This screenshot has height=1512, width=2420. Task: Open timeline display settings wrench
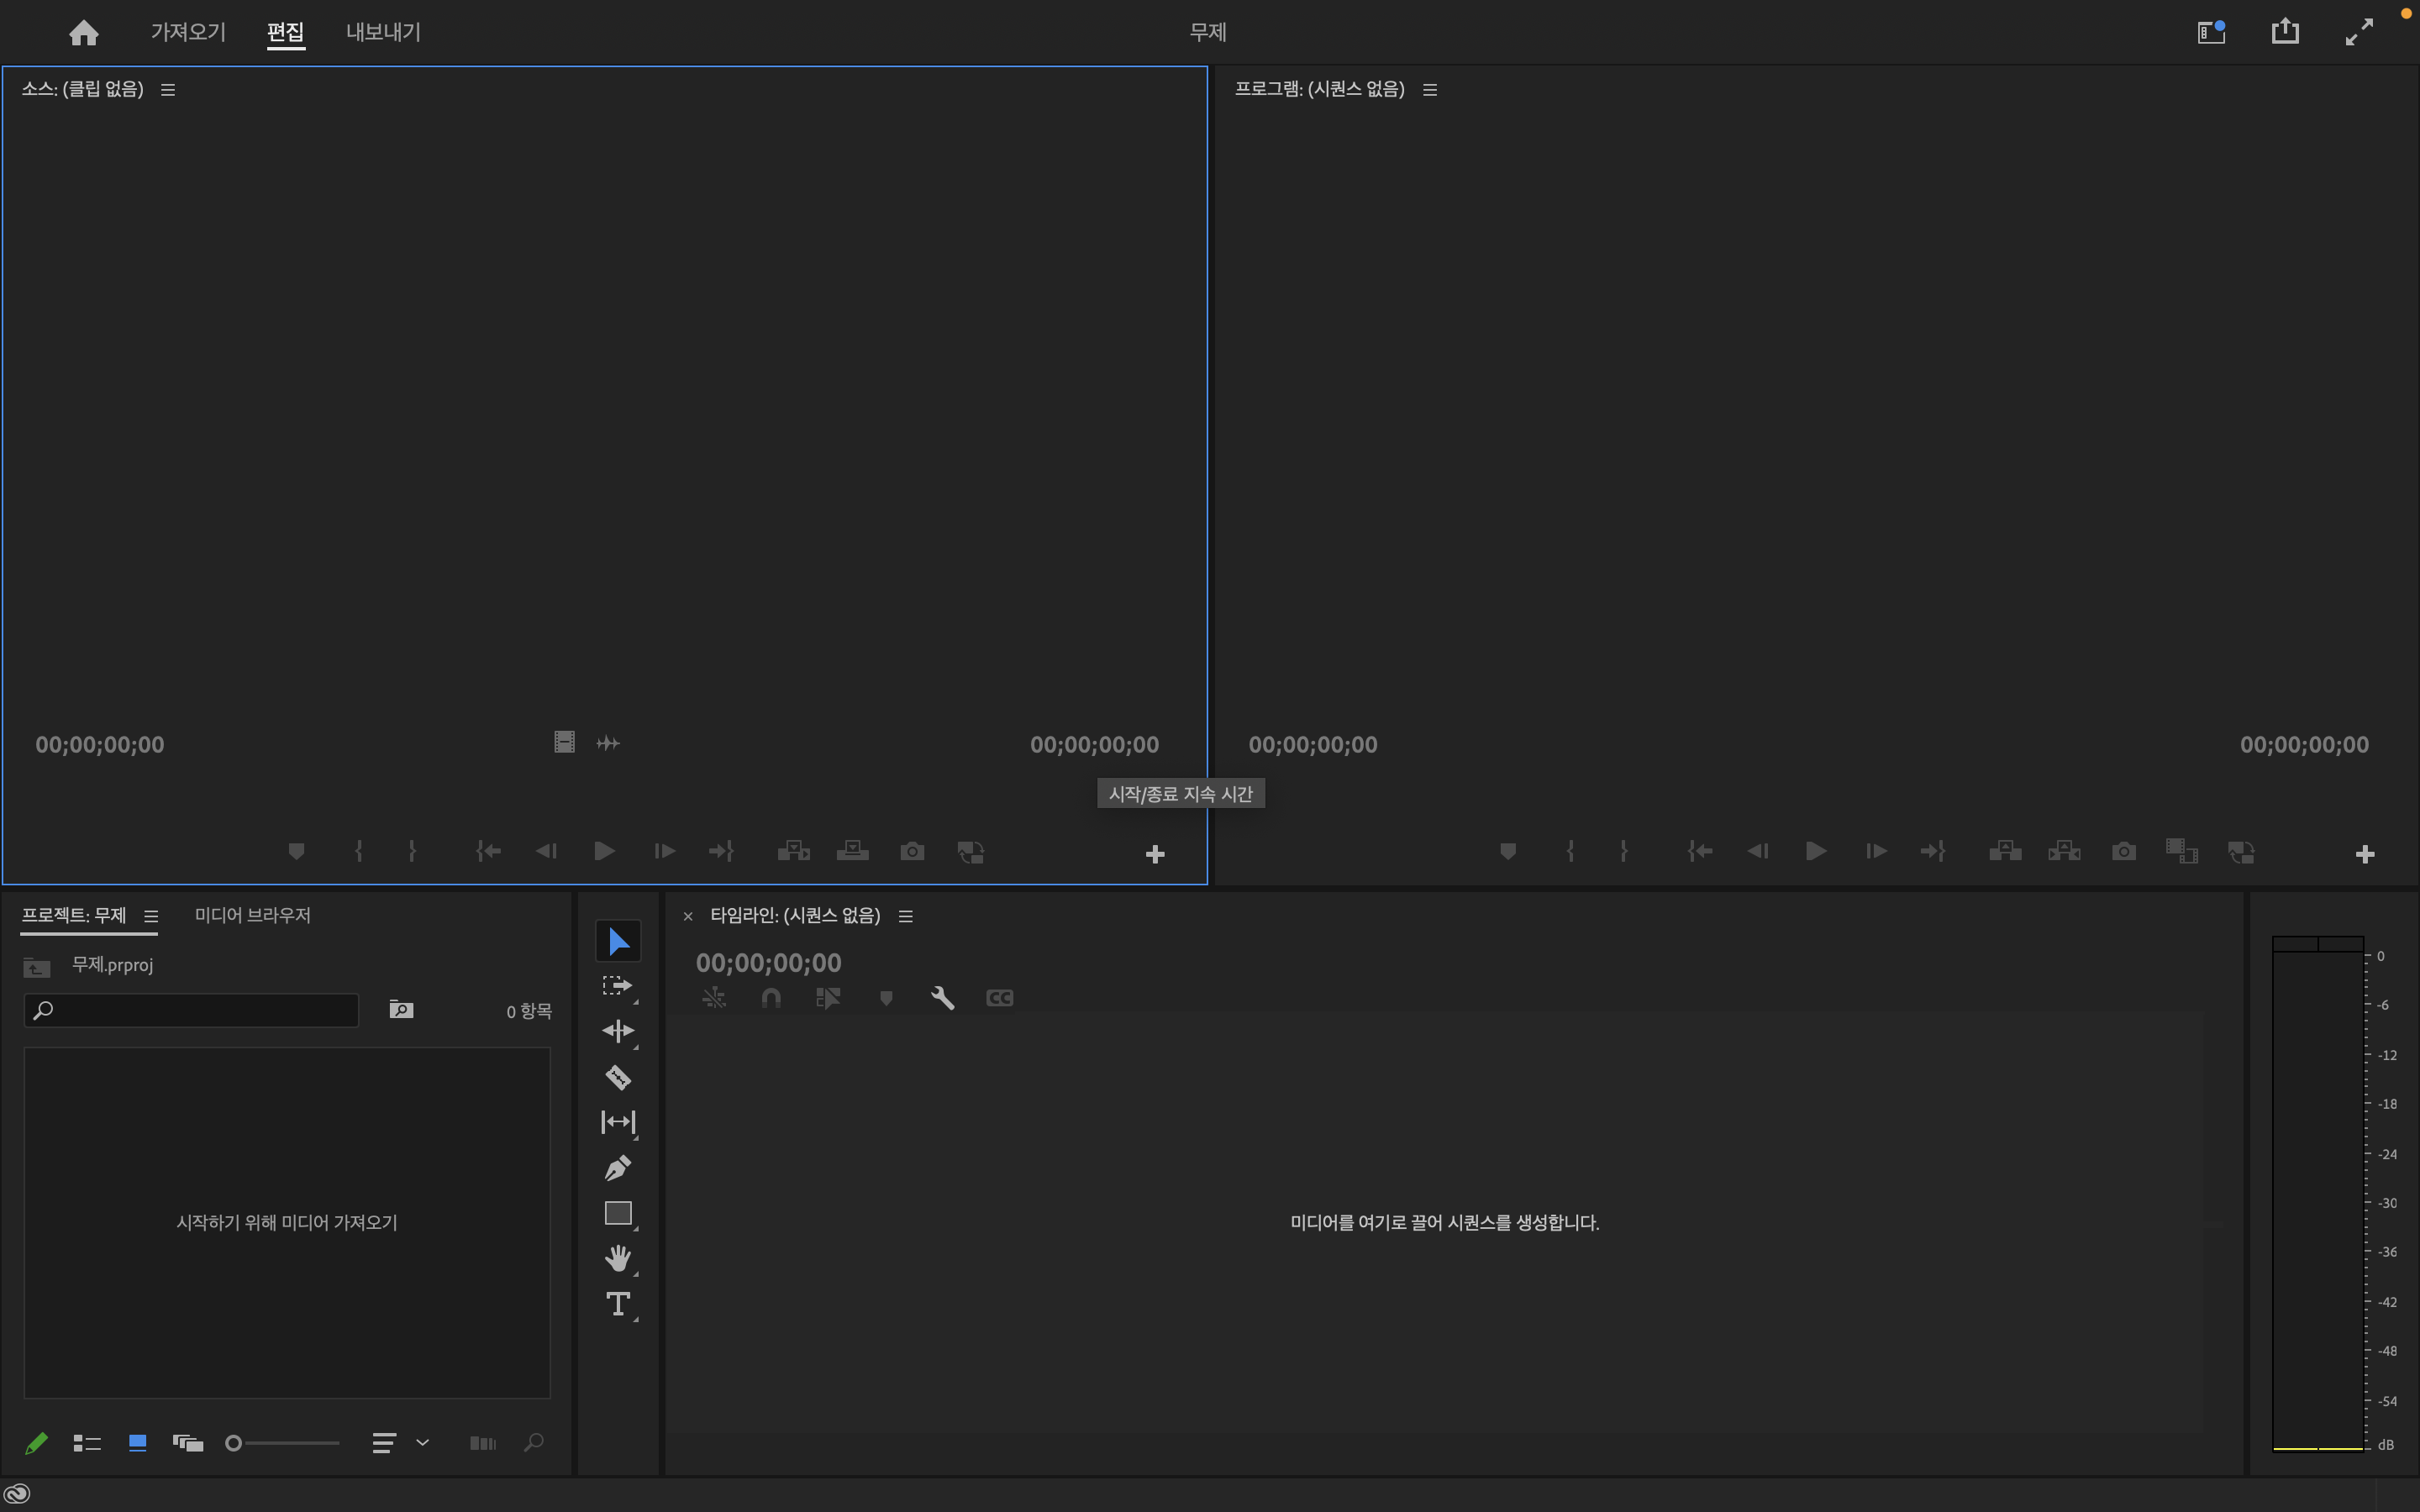coord(942,998)
